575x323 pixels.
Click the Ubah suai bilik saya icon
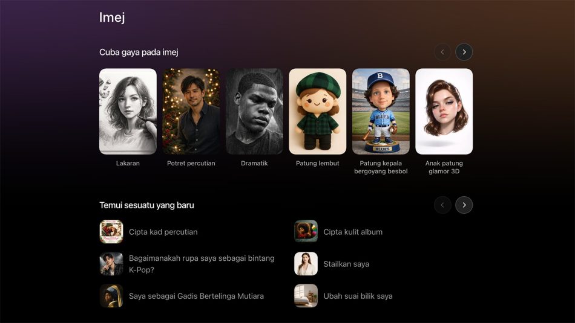[x=306, y=296]
